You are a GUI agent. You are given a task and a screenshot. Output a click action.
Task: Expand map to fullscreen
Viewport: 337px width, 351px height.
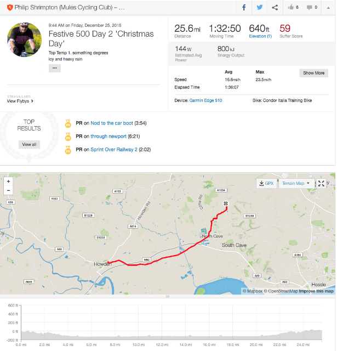coord(321,183)
